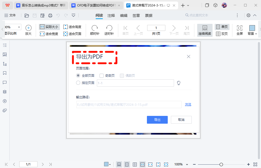
Task: Switch to the 注释 tab
Action: coord(111,16)
